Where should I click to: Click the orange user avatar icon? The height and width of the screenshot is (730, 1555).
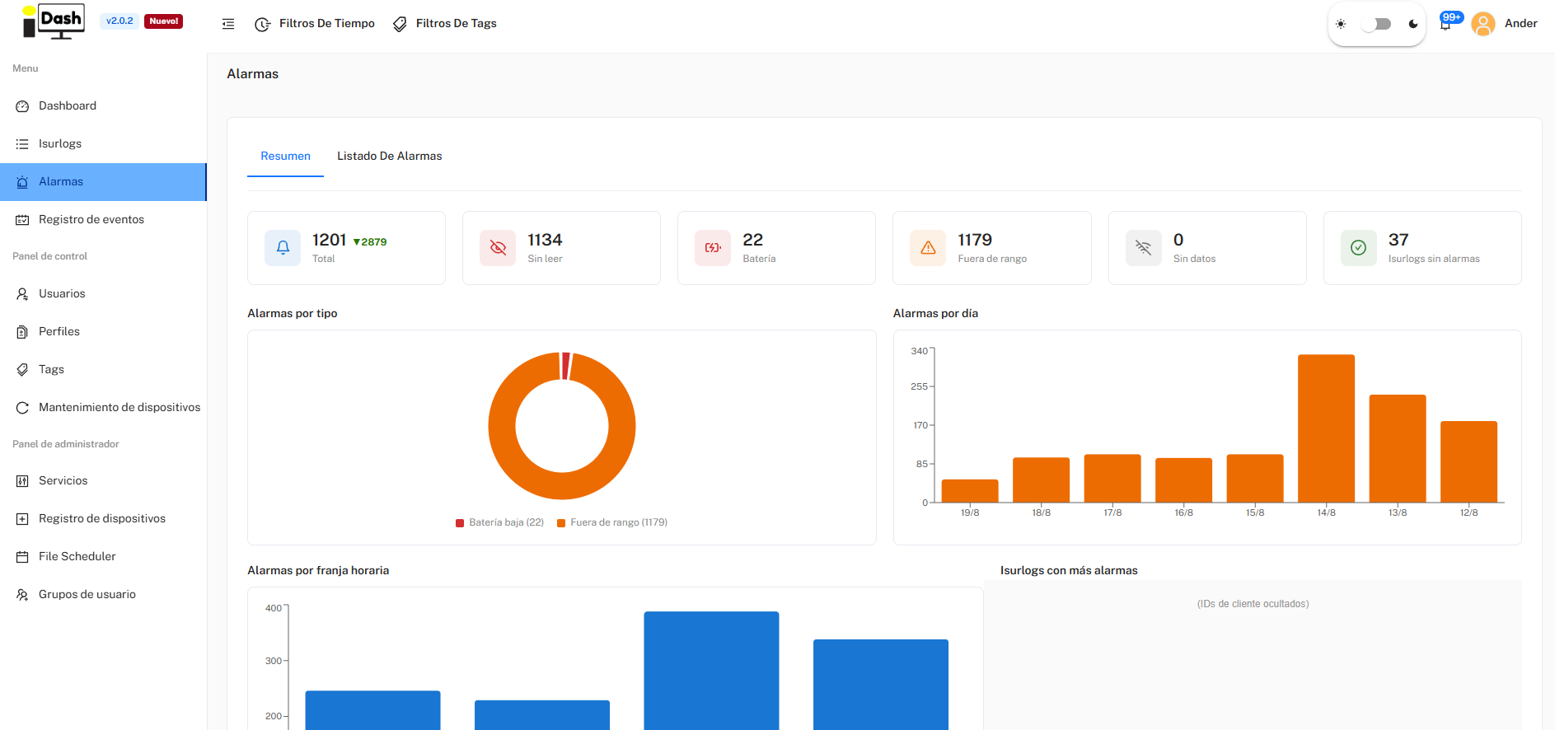(1483, 24)
